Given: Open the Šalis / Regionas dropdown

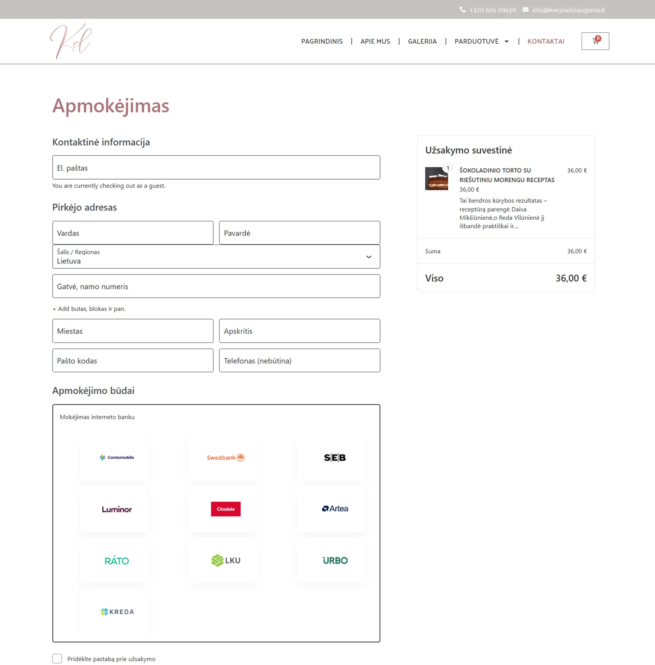Looking at the screenshot, I should 216,256.
